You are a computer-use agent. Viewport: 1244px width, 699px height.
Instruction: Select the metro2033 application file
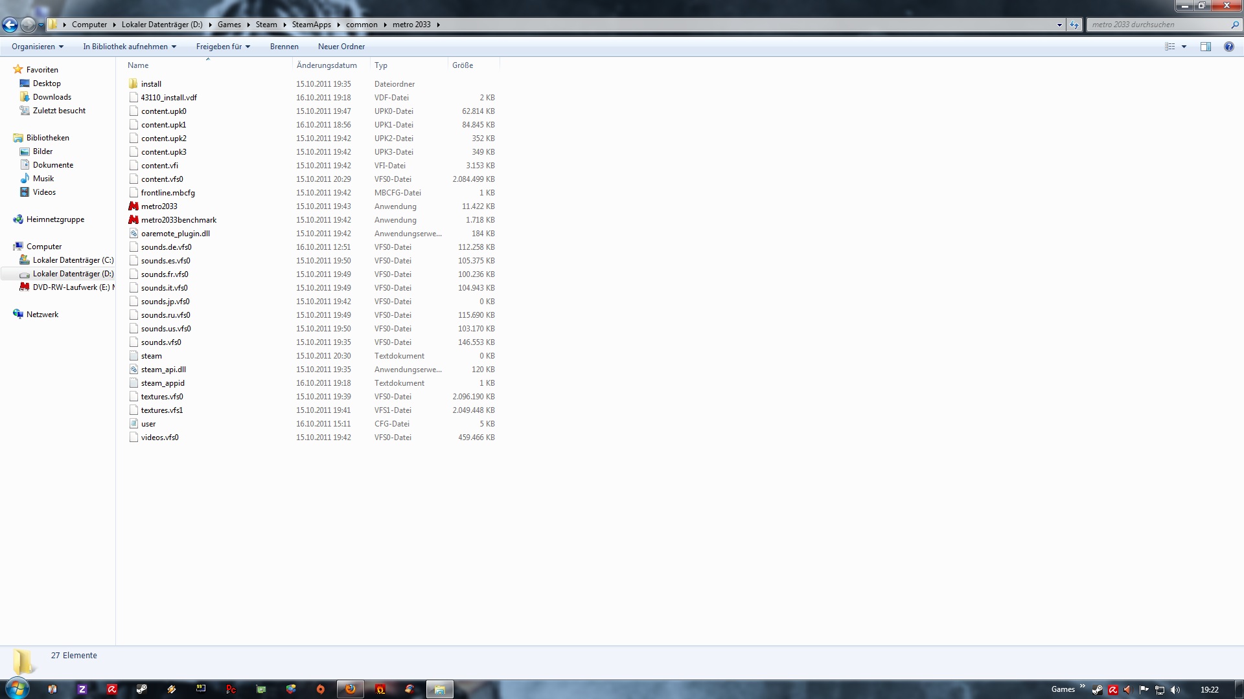(159, 206)
